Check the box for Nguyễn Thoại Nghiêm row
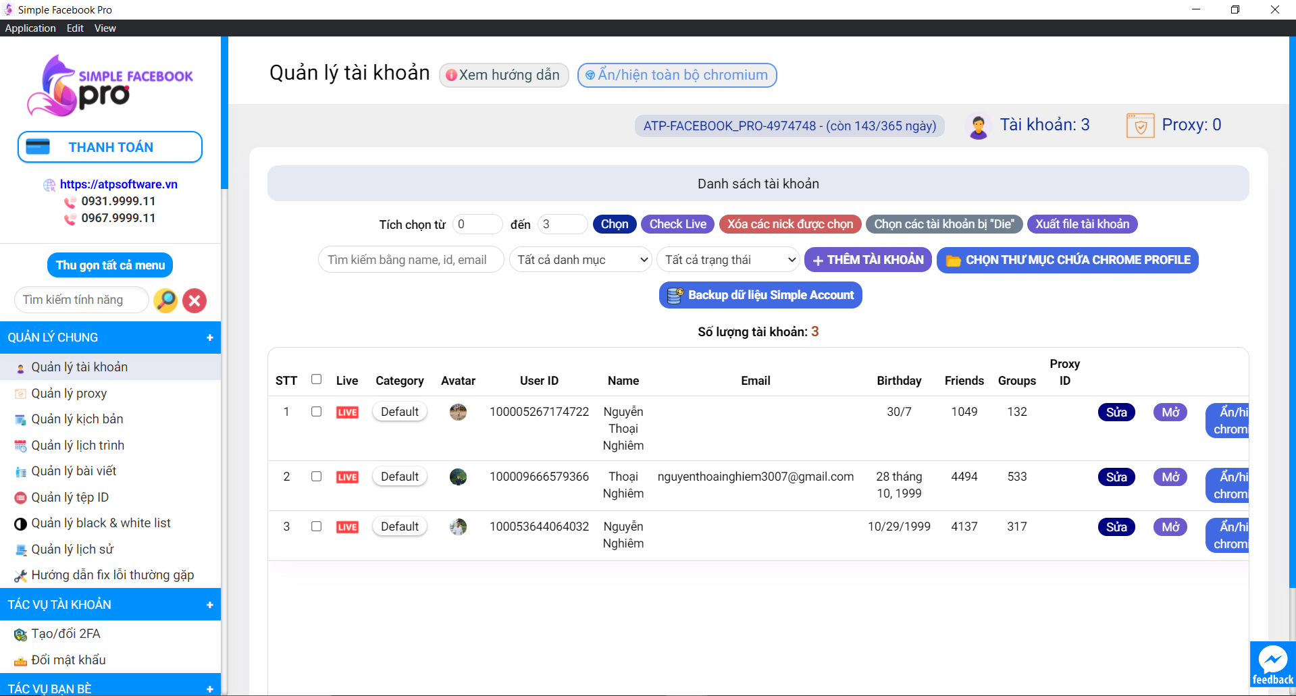Image resolution: width=1296 pixels, height=696 pixels. [x=316, y=411]
